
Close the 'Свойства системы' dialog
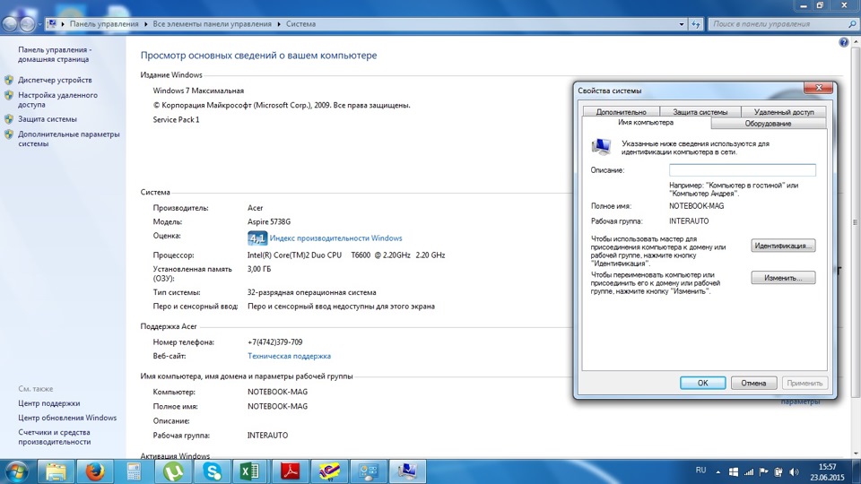[x=818, y=88]
